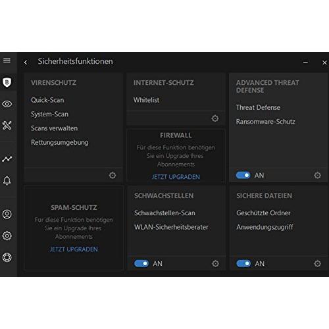Image resolution: width=329 pixels, height=329 pixels.
Task: Open the Virenschutz settings gear
Action: (x=113, y=175)
